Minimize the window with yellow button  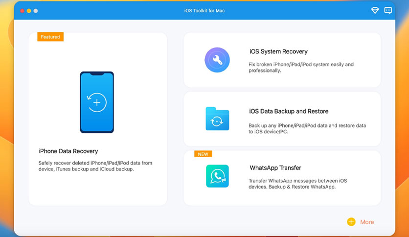pyautogui.click(x=29, y=11)
